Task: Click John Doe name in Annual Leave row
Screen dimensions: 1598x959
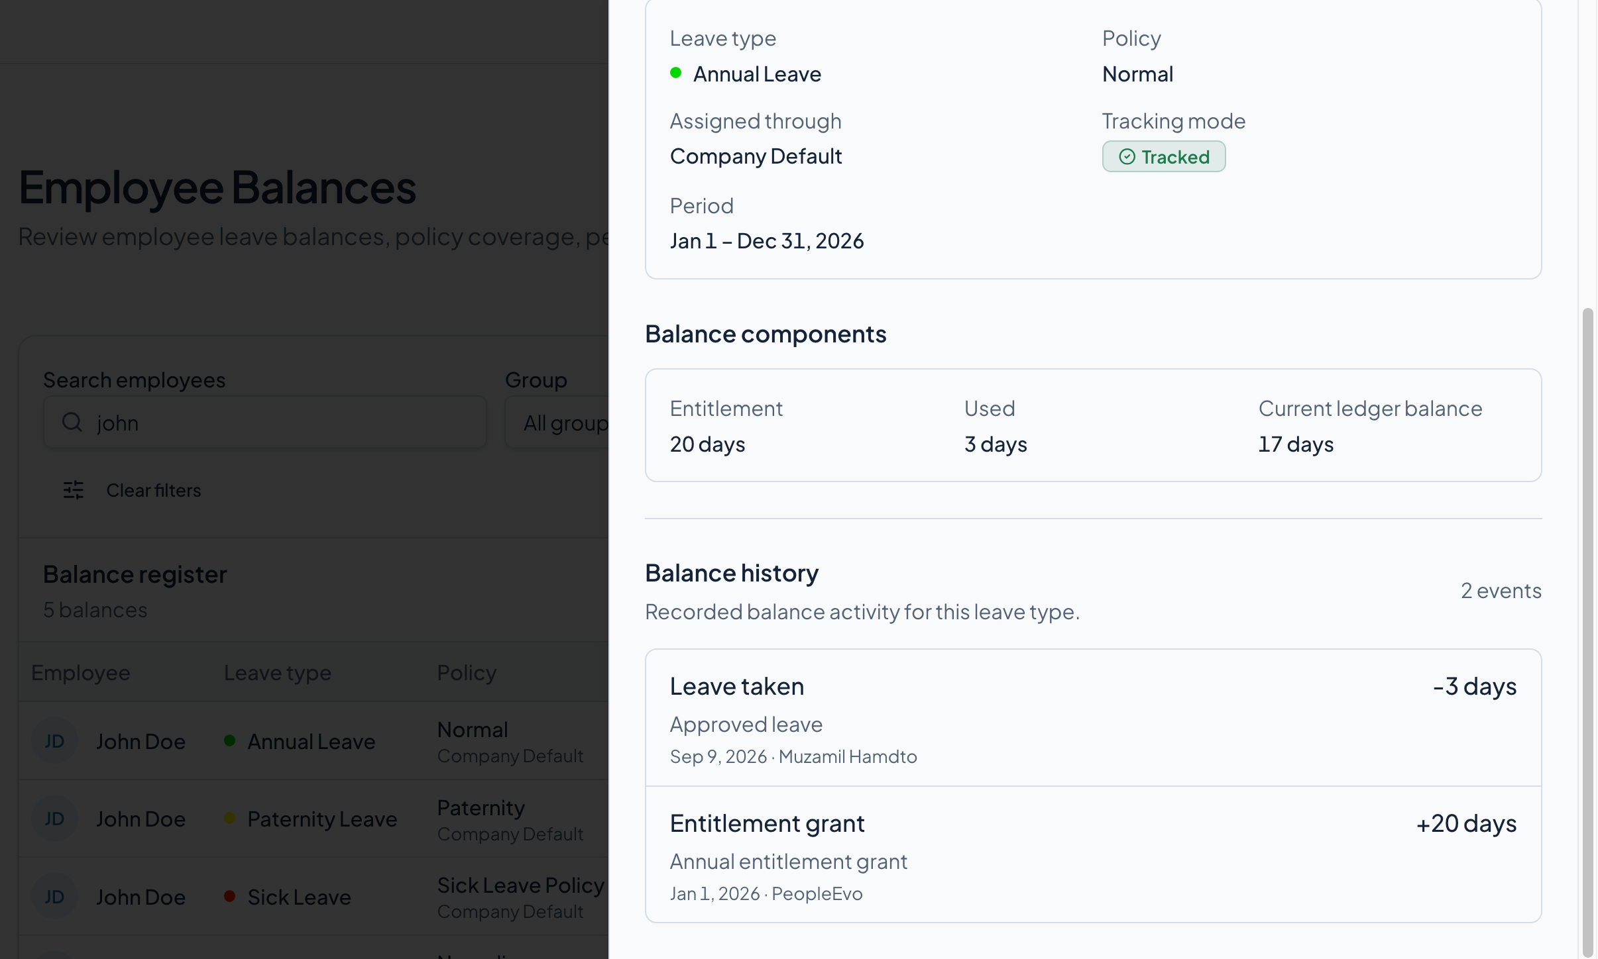Action: click(141, 741)
